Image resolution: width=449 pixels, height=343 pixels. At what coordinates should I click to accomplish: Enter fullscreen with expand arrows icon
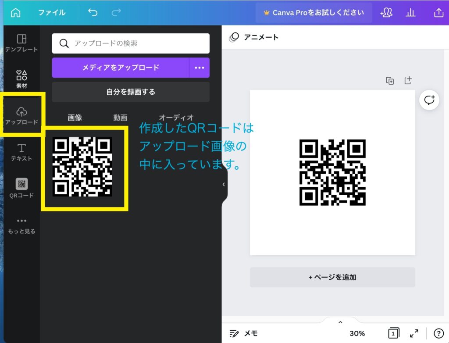pos(414,333)
